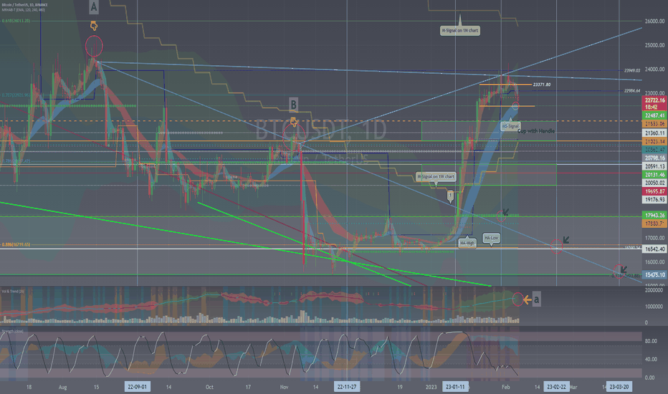The image size is (668, 394).
Task: Click the green 22487.41 price tag
Action: [x=654, y=115]
